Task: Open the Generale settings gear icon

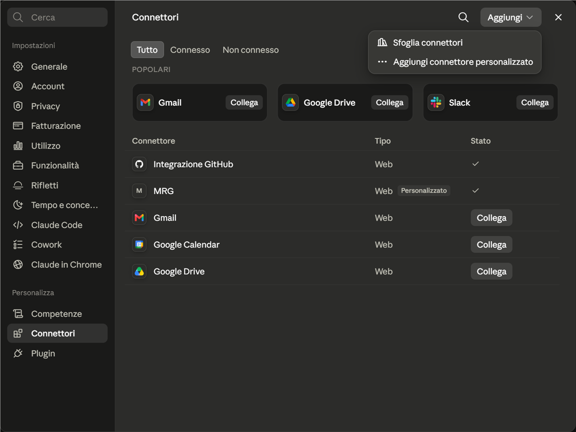Action: tap(18, 66)
